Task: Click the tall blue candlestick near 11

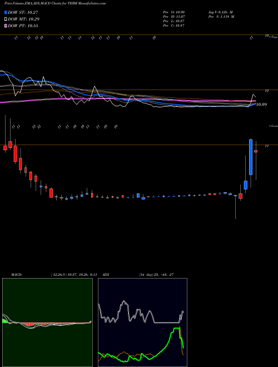Action: [251, 157]
